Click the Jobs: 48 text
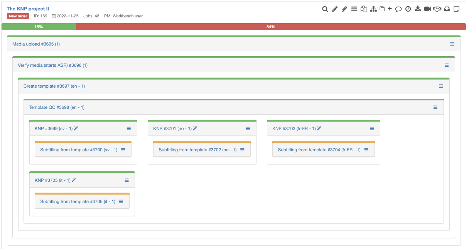The image size is (469, 249). coord(91,16)
